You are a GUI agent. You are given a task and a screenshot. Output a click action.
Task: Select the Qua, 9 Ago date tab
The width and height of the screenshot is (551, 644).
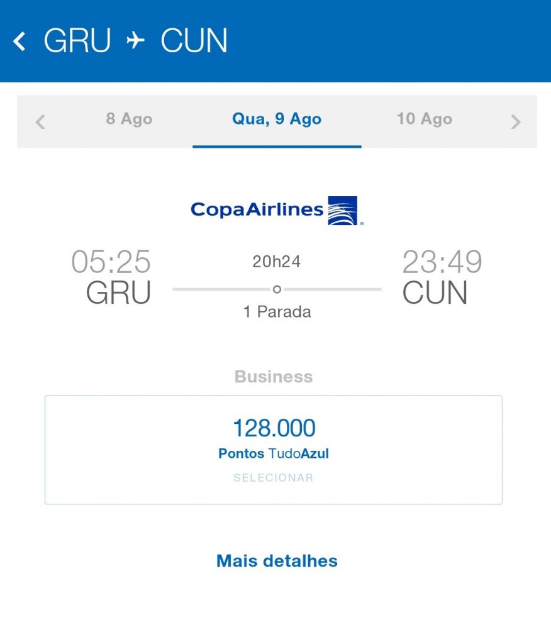(277, 119)
